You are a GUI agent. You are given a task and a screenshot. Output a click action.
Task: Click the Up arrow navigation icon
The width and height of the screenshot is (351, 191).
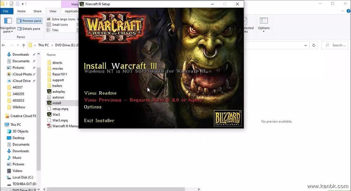23,45
